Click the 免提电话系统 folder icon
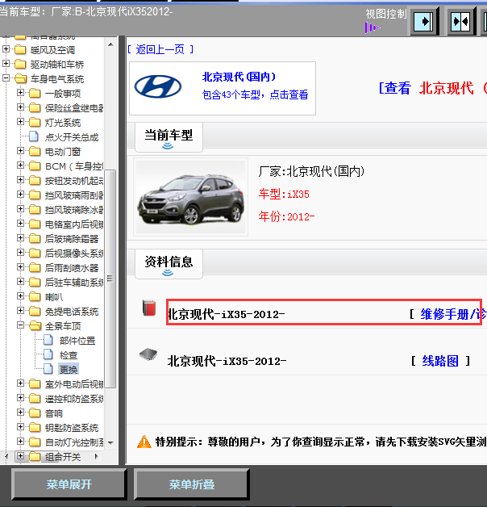487x507 pixels. click(x=35, y=311)
